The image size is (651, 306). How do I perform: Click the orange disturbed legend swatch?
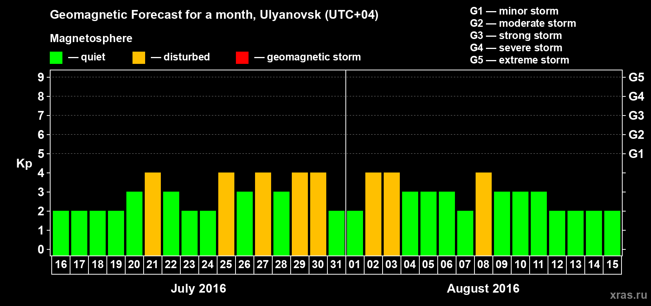click(139, 58)
